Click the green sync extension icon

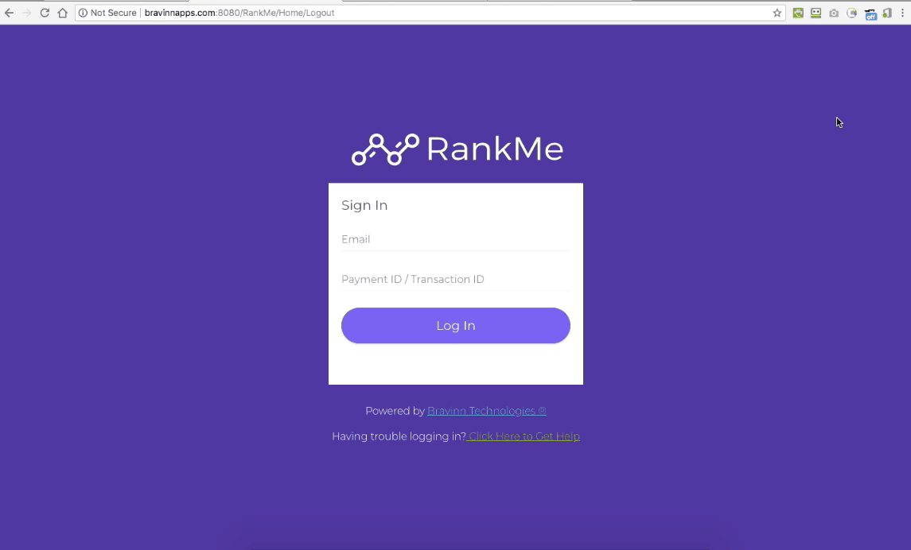pos(798,13)
